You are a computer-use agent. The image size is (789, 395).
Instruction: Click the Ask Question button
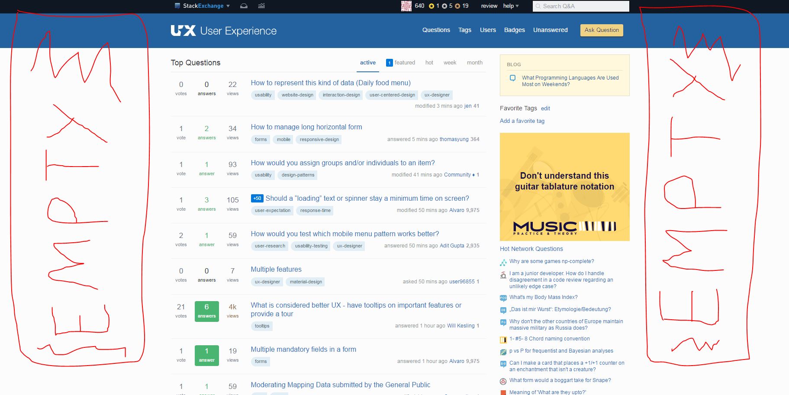[602, 30]
